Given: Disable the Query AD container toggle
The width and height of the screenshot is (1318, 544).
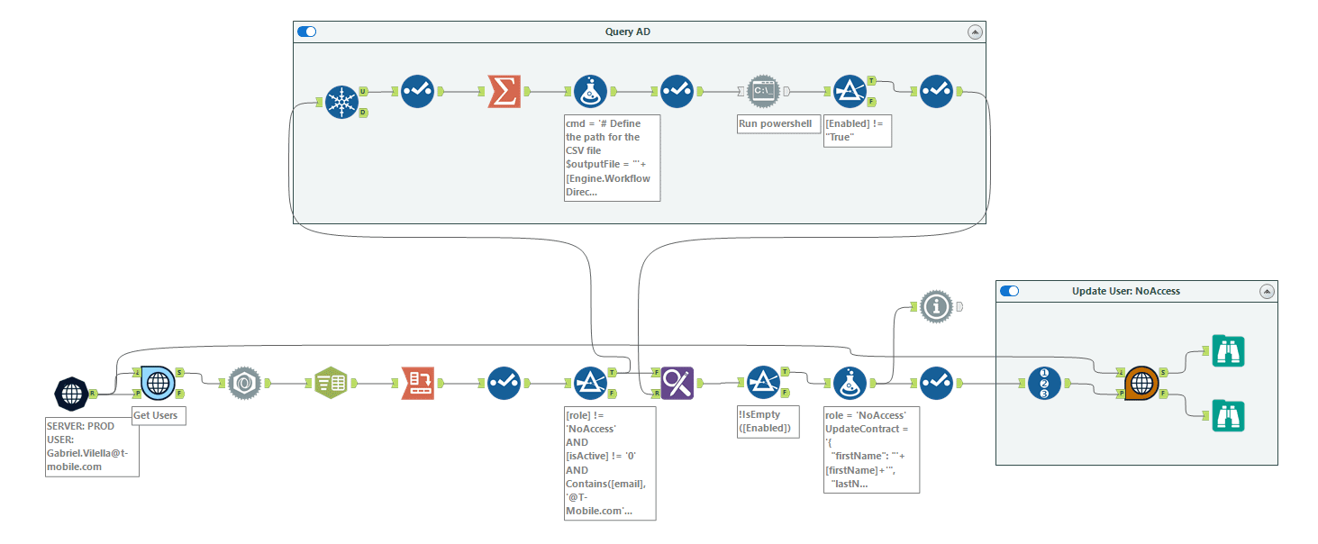Looking at the screenshot, I should pos(306,32).
